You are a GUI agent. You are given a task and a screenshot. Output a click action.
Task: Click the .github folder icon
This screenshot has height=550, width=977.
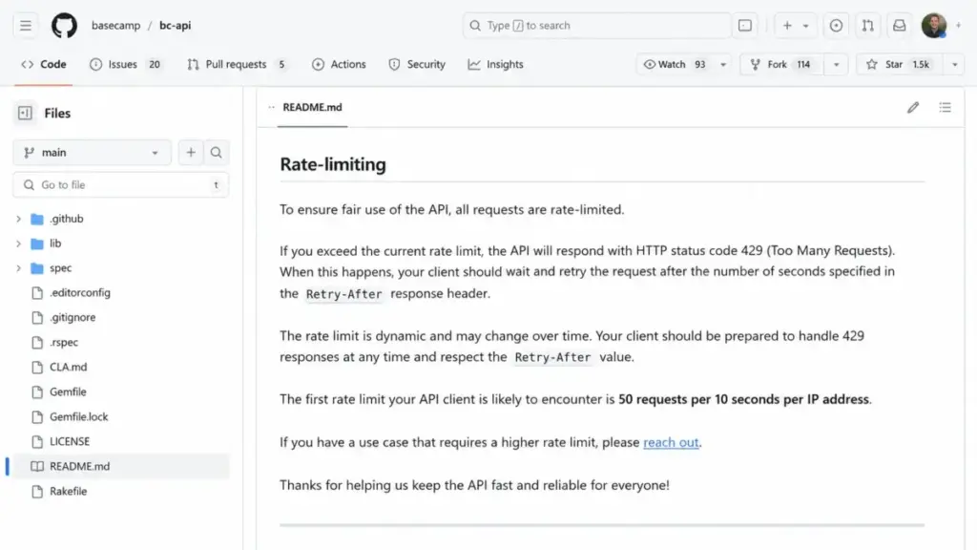[x=37, y=219]
